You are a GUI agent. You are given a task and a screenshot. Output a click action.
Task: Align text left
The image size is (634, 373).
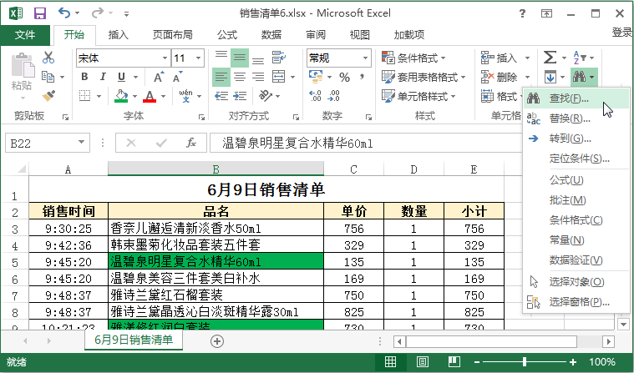click(x=221, y=77)
